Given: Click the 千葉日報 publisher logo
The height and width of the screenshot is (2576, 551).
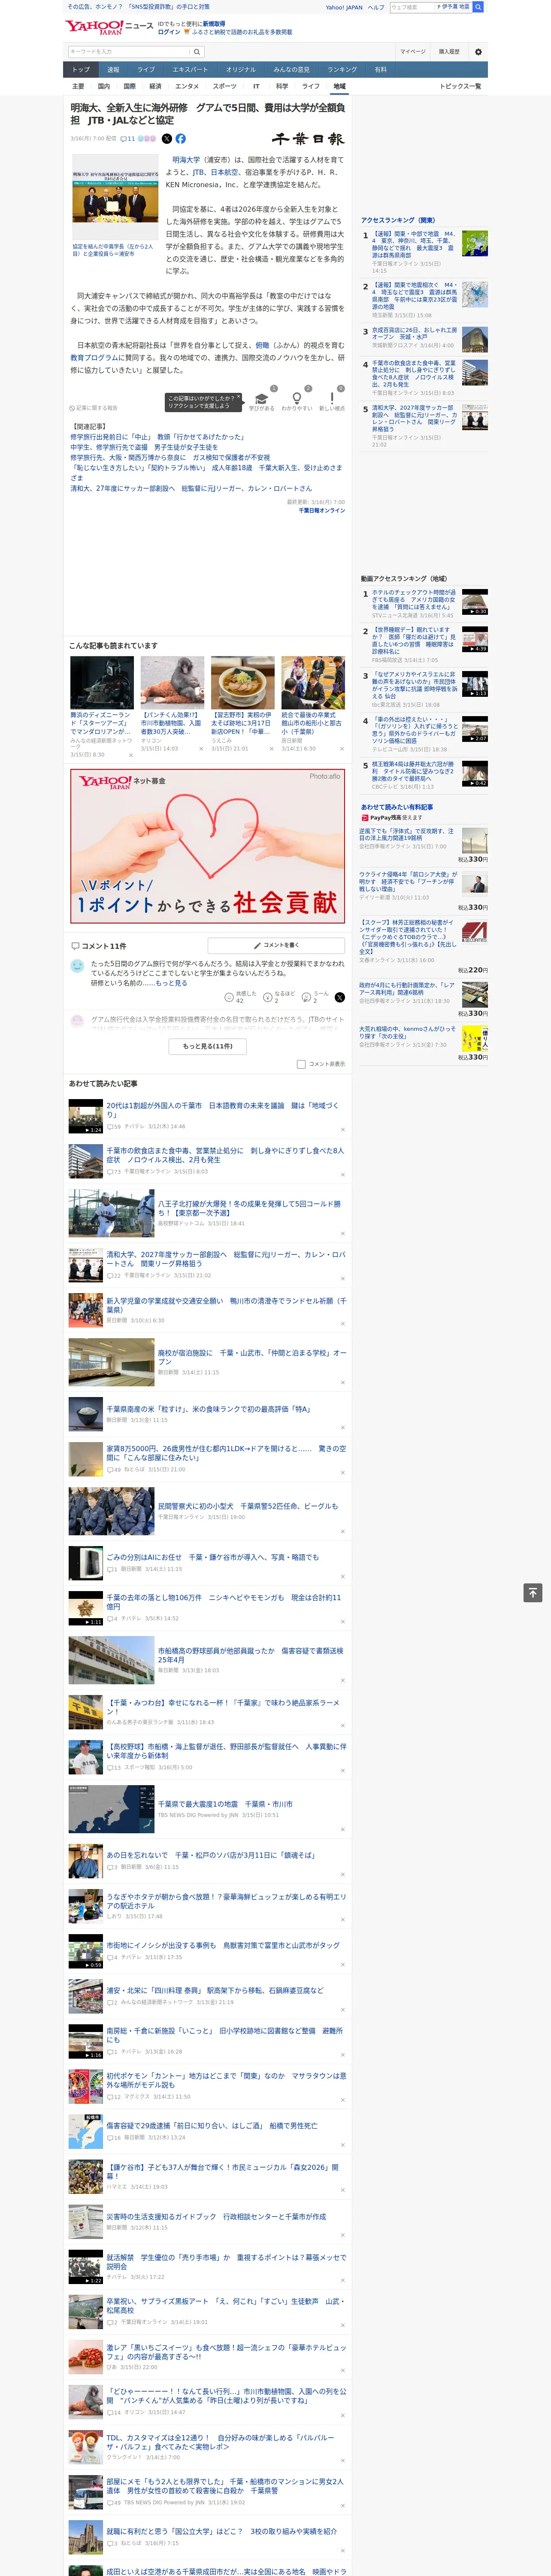Looking at the screenshot, I should click(x=308, y=139).
